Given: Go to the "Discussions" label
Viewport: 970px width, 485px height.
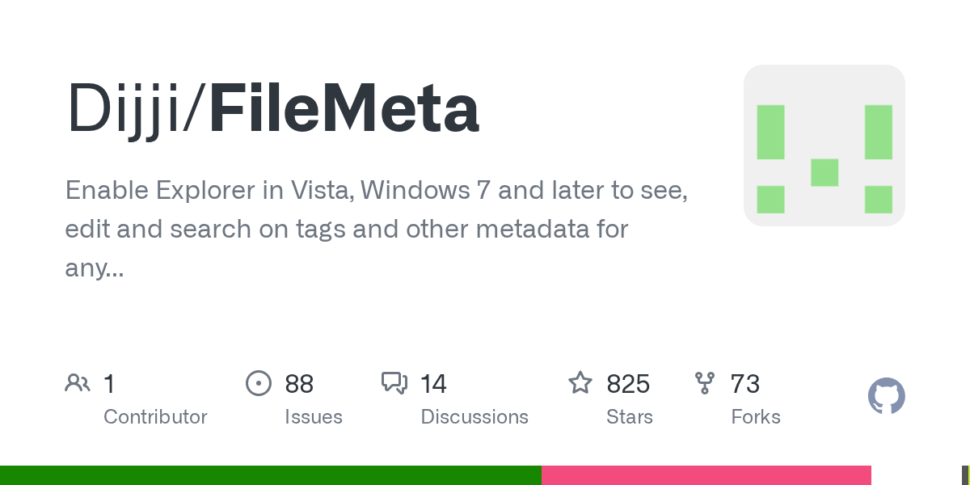Looking at the screenshot, I should tap(474, 417).
